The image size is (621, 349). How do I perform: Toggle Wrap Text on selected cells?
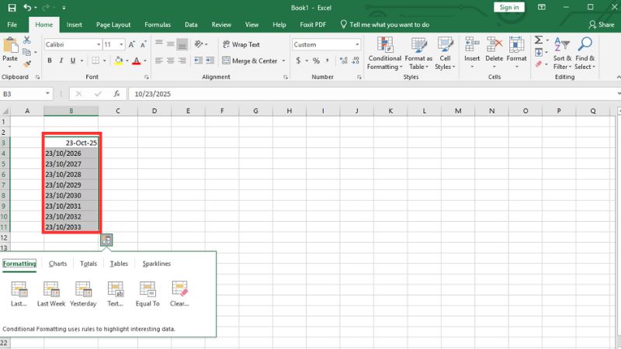241,44
